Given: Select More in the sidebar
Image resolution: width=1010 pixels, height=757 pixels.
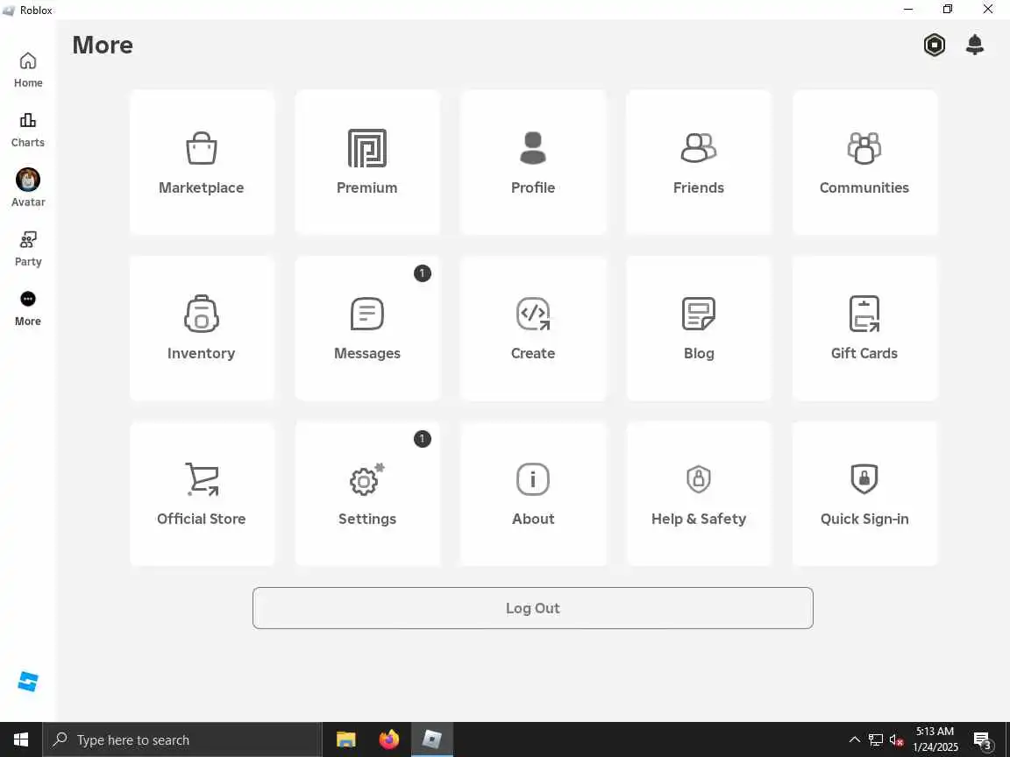Looking at the screenshot, I should (28, 309).
